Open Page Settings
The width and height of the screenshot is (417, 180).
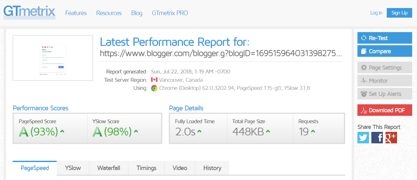[x=385, y=68]
